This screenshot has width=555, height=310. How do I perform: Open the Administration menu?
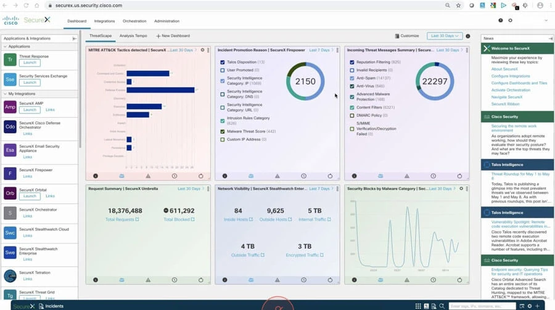click(x=166, y=21)
